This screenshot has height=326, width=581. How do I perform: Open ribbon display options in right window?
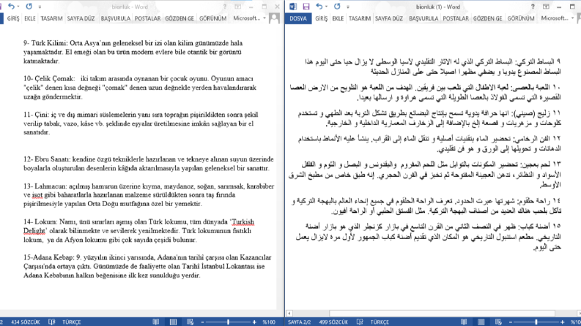[546, 7]
